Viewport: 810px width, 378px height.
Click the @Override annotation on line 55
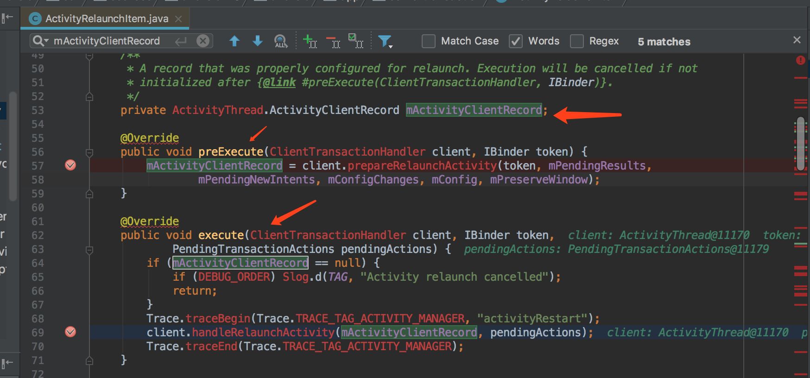150,138
